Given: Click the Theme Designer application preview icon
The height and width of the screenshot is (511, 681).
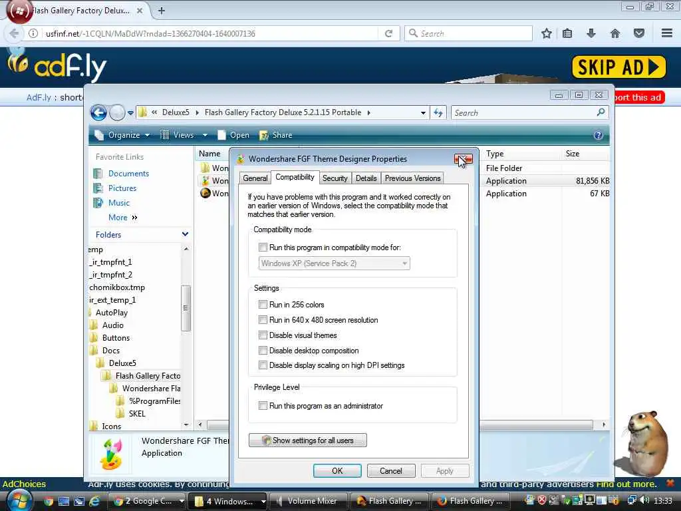Looking at the screenshot, I should coord(111,454).
